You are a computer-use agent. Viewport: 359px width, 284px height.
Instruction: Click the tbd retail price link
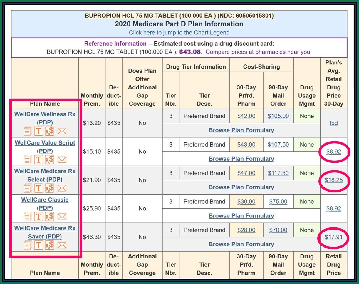click(x=334, y=123)
